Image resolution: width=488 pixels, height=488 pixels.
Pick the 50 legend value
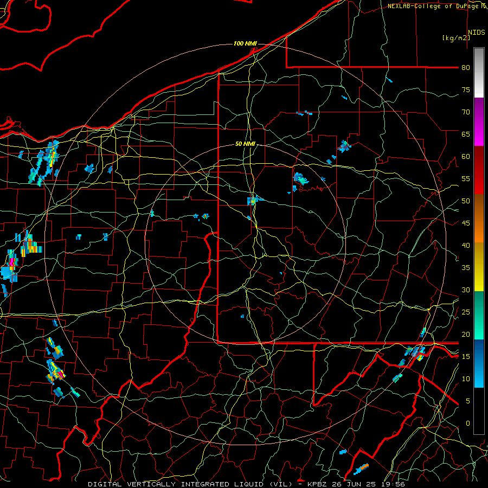pos(466,201)
